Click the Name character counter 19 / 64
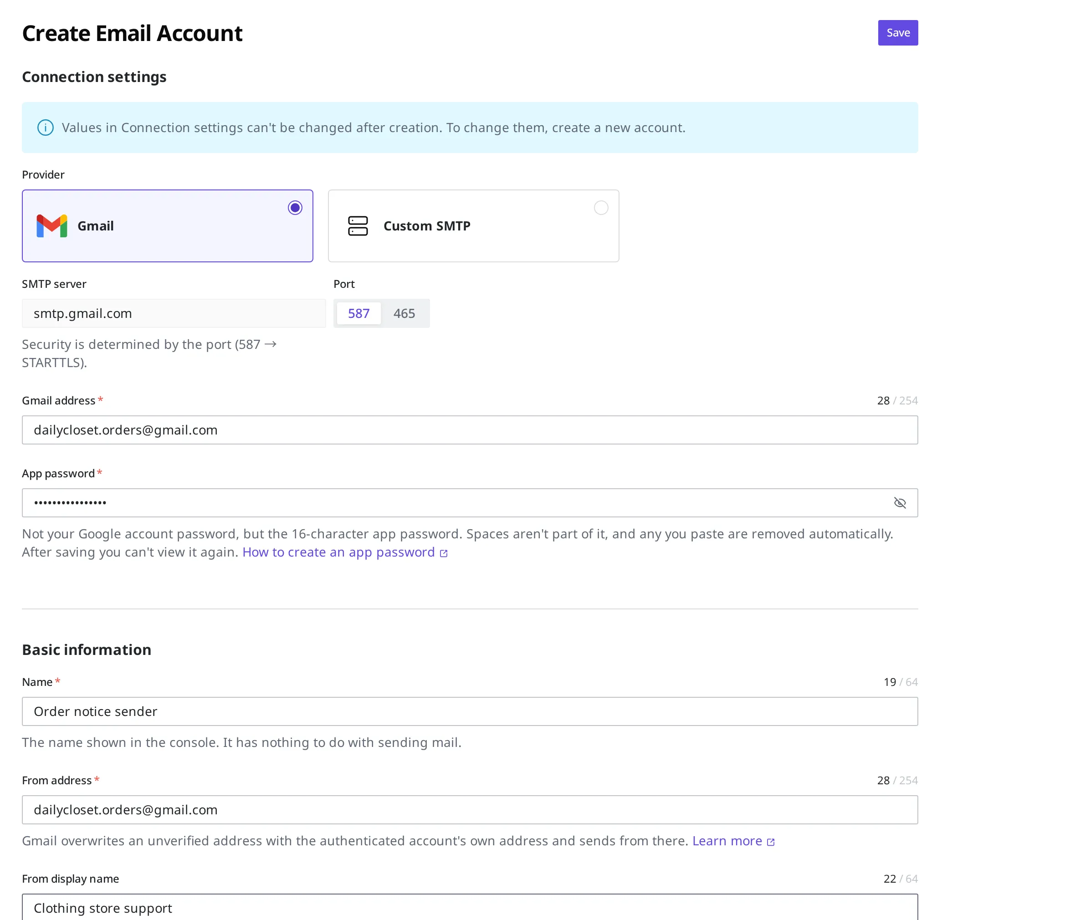The width and height of the screenshot is (1075, 920). click(x=900, y=682)
